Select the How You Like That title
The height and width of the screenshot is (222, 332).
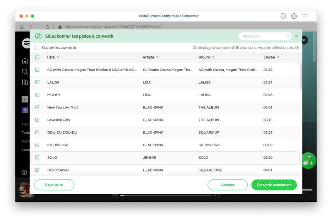[x=63, y=107]
